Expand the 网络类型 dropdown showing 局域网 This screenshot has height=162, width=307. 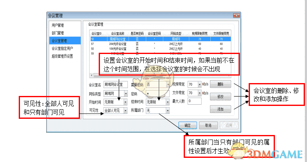click(126, 94)
